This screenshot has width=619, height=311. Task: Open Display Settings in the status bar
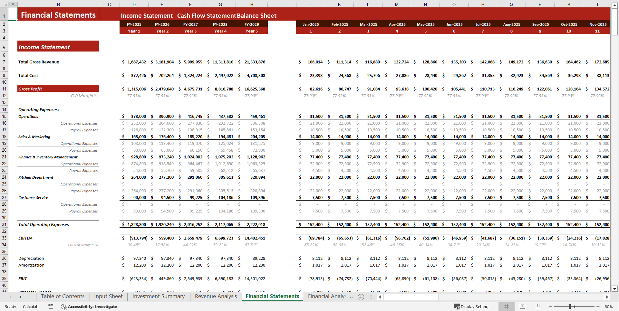point(472,306)
